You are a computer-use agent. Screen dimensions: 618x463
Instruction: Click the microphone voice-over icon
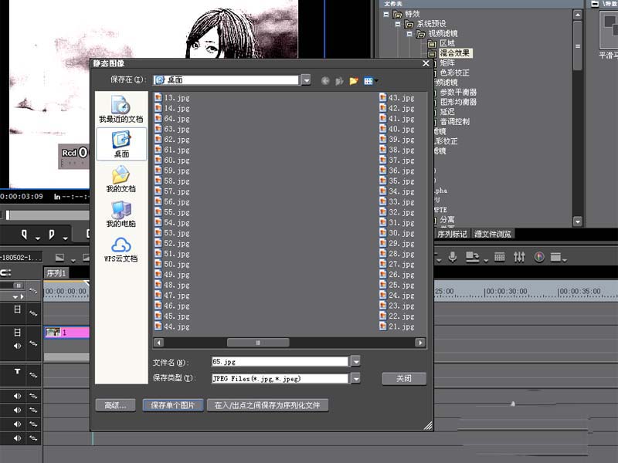pos(453,257)
